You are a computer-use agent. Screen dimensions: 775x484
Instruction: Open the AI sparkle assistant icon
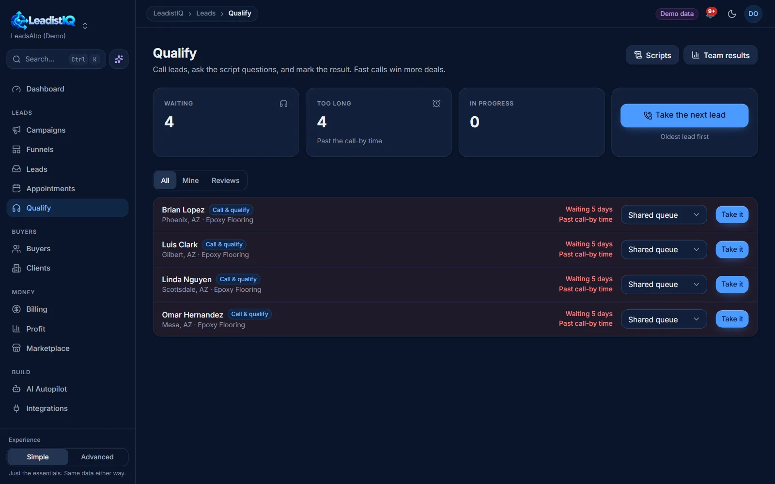click(x=119, y=59)
